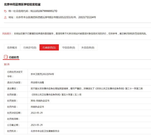The height and width of the screenshot is (135, 151).
Task: Click the address location pin icon
Action: pos(5,17)
